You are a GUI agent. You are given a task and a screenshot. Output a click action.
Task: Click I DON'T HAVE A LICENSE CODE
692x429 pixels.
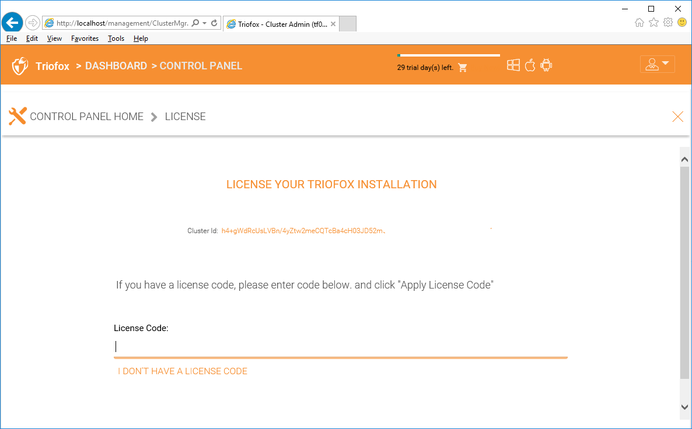coord(183,371)
